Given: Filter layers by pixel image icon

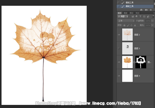Looking at the screenshot, I should (x=133, y=16).
